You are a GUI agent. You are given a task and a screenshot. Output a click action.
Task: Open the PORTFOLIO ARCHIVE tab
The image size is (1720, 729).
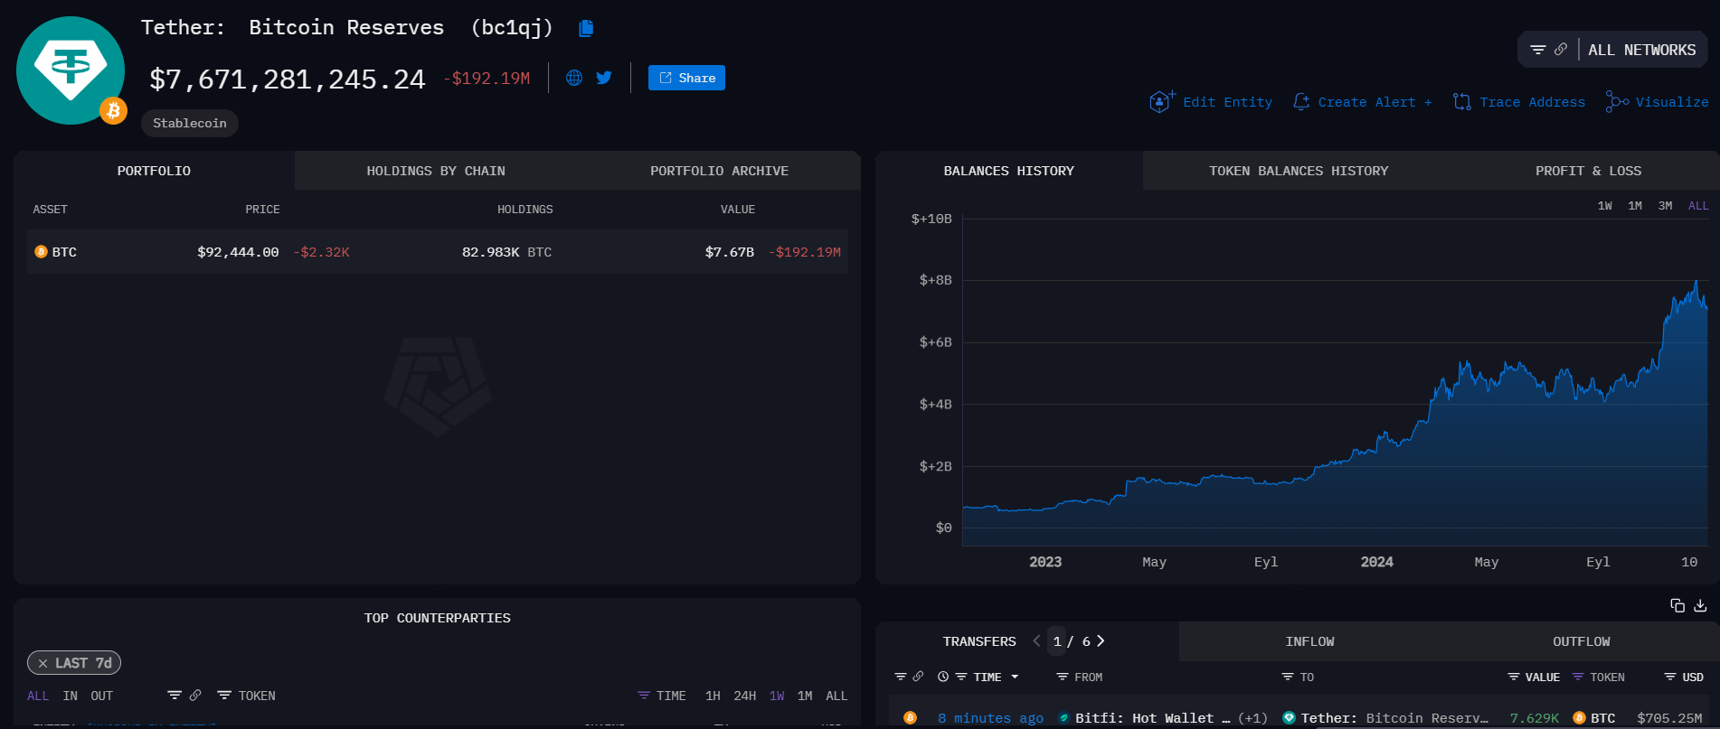[x=719, y=171]
